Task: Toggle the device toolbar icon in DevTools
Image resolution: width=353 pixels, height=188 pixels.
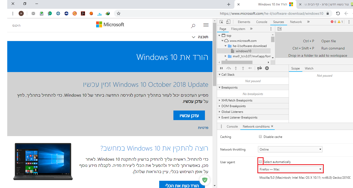Action: click(228, 22)
